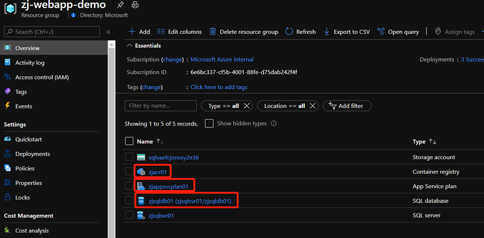Screen dimensions: 484x238
Task: Click Export to CSV
Action: tap(346, 32)
